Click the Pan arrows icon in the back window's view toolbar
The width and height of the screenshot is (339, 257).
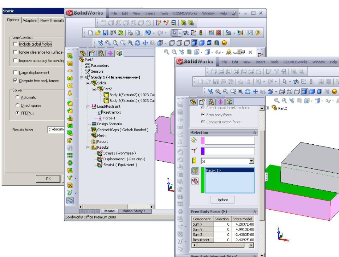(x=145, y=43)
